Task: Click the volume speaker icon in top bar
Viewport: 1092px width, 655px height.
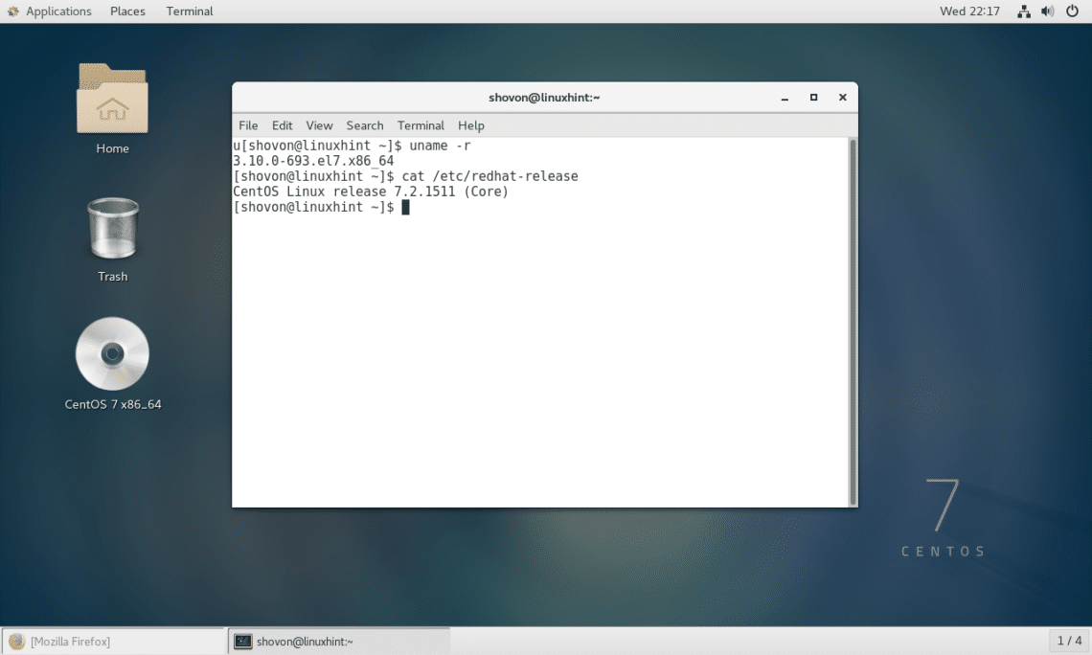Action: point(1047,11)
